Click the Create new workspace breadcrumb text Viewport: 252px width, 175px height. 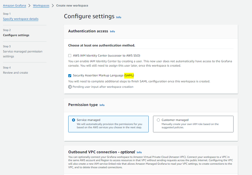72,5
